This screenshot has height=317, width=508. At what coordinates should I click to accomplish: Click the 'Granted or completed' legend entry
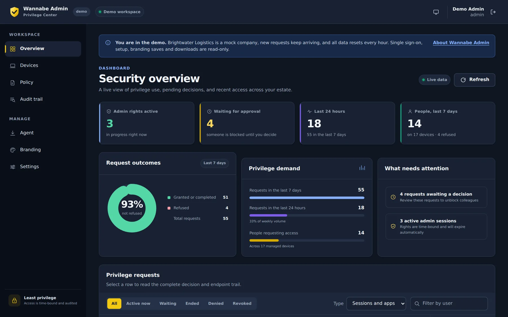tap(198, 197)
